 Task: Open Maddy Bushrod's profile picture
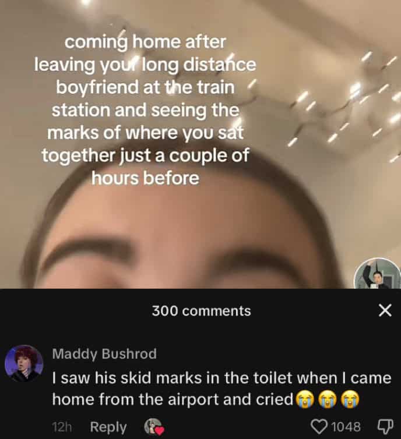click(x=24, y=363)
